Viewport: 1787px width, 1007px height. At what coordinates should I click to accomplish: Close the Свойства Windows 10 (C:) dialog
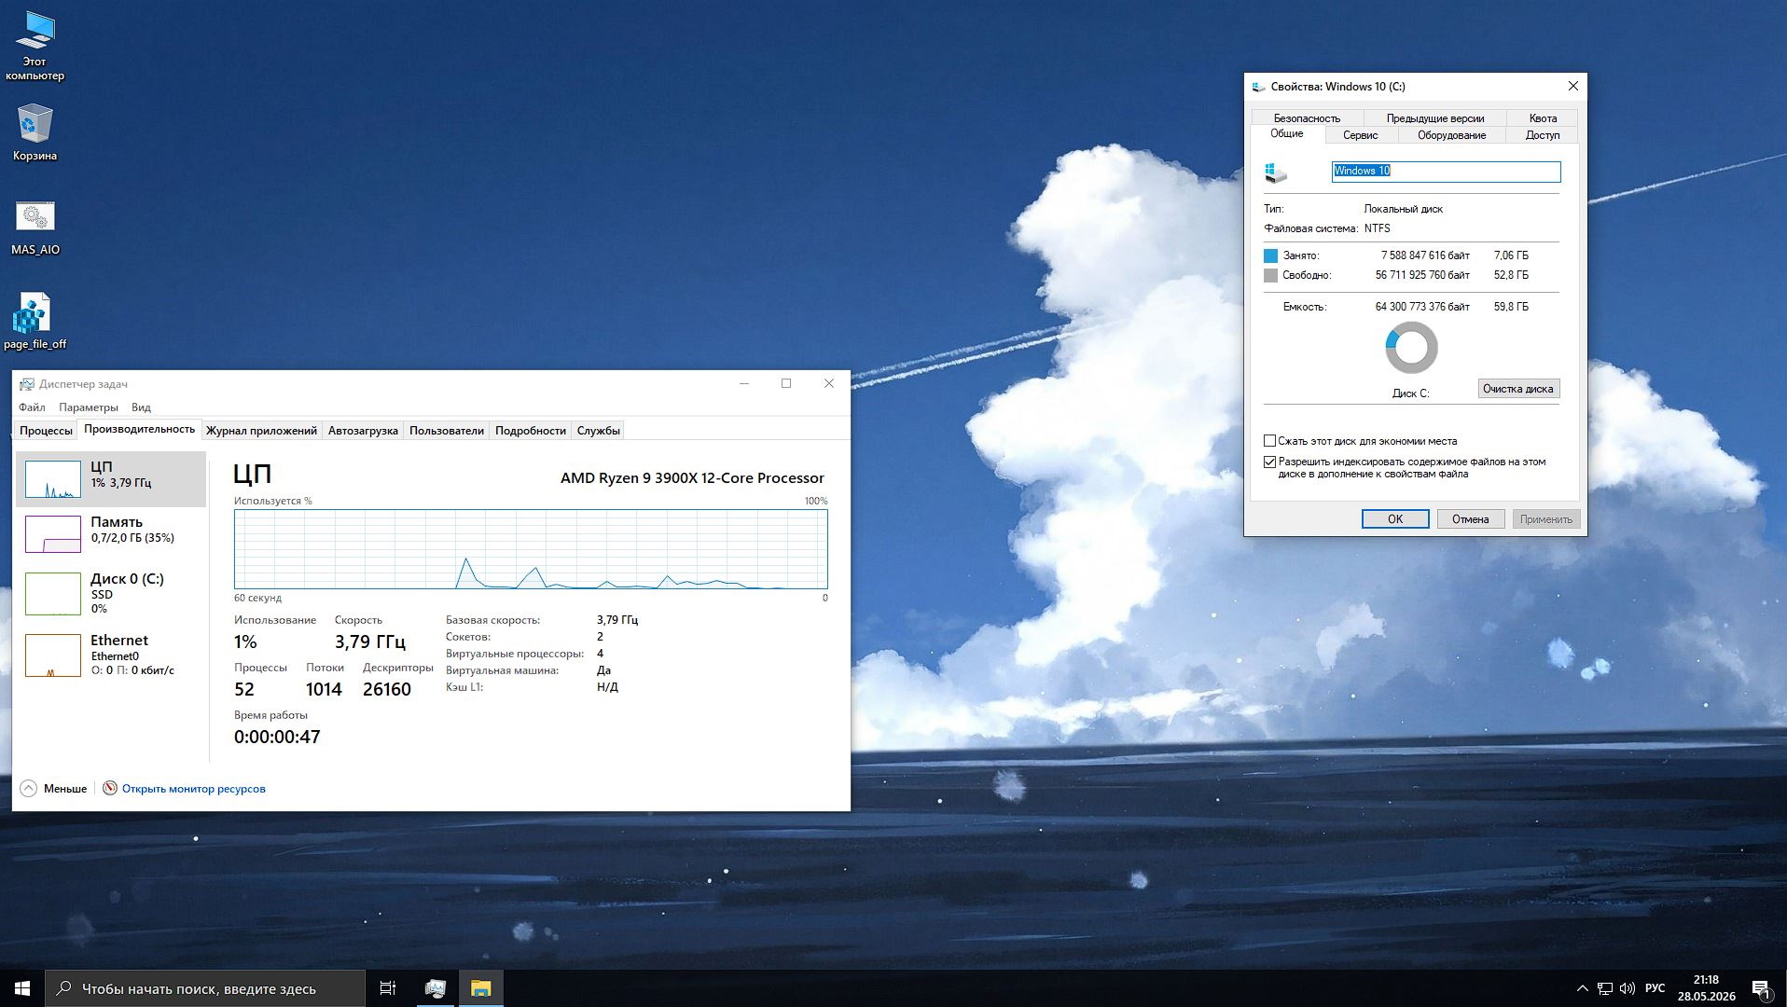1573,86
